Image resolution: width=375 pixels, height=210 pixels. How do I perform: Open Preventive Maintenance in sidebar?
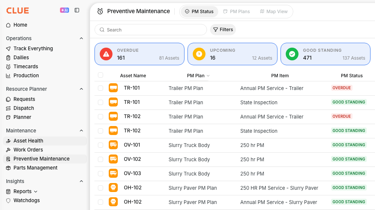coord(45,159)
